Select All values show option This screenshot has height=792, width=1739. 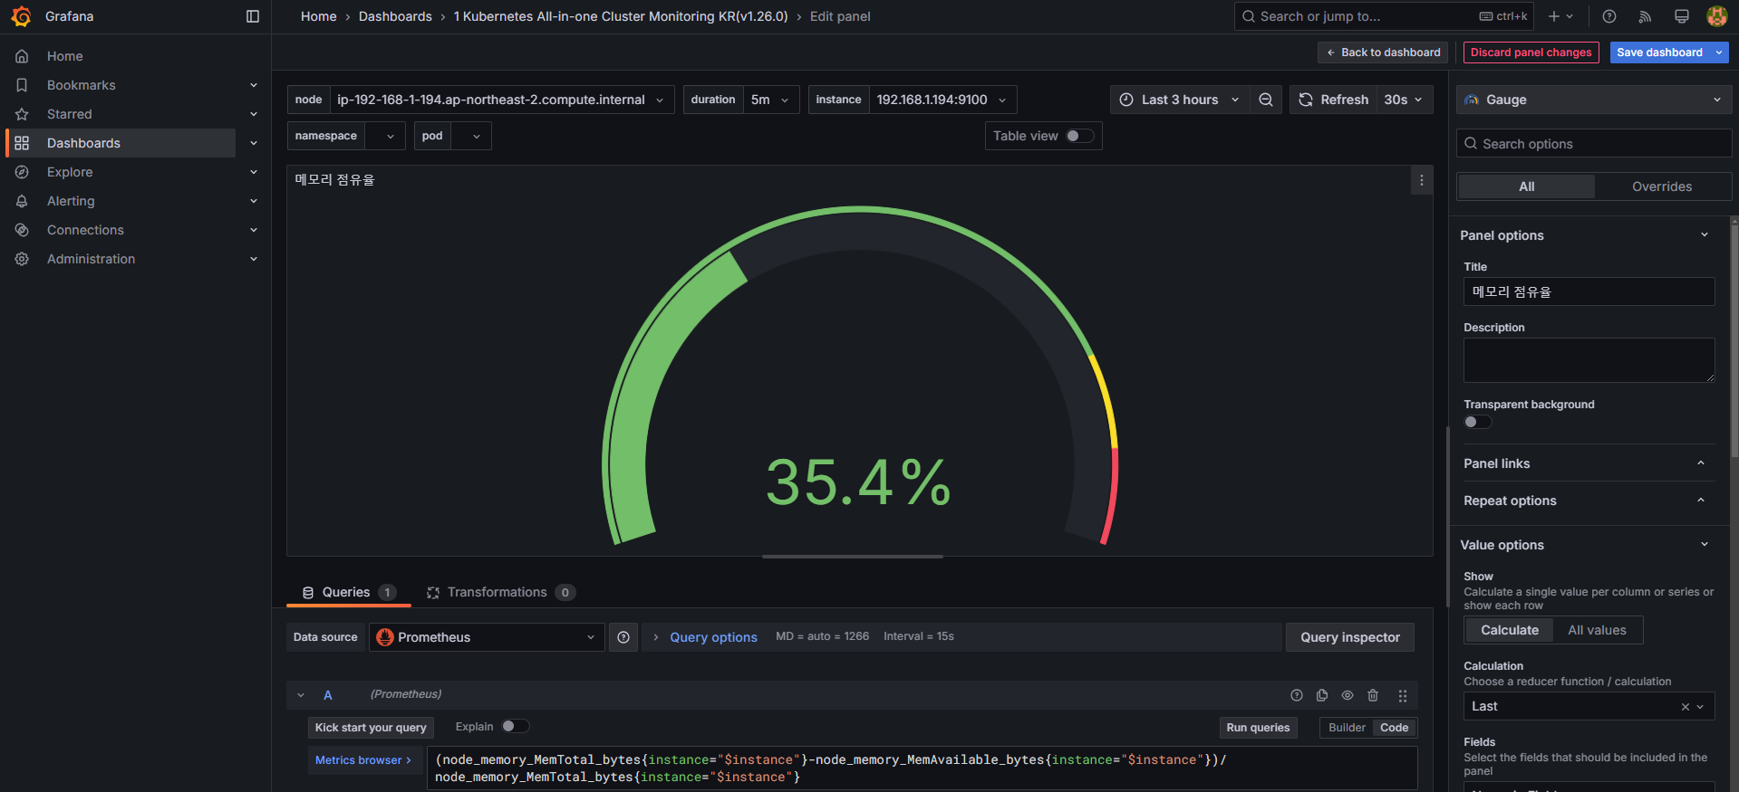tap(1597, 630)
